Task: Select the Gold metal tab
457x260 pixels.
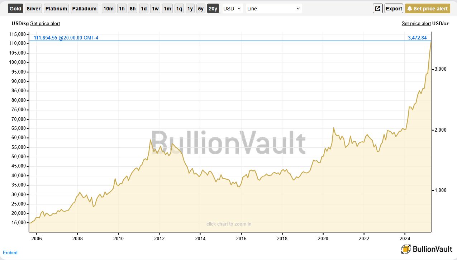Action: (15, 9)
